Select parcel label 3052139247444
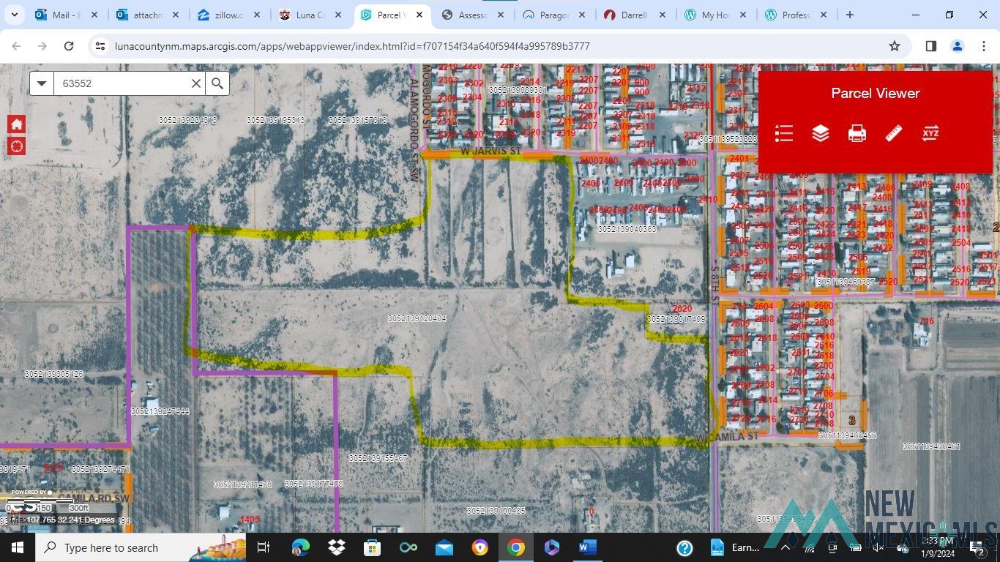Viewport: 1000px width, 562px height. pyautogui.click(x=160, y=411)
